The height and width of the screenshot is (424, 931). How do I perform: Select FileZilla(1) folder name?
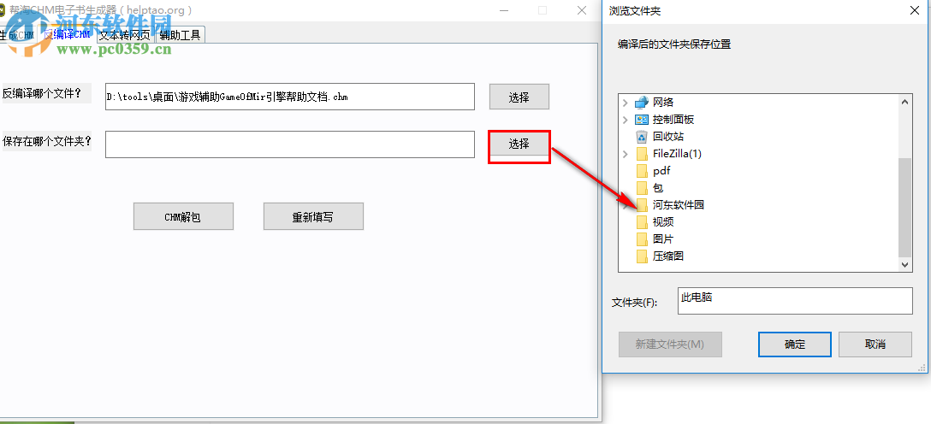coord(677,154)
